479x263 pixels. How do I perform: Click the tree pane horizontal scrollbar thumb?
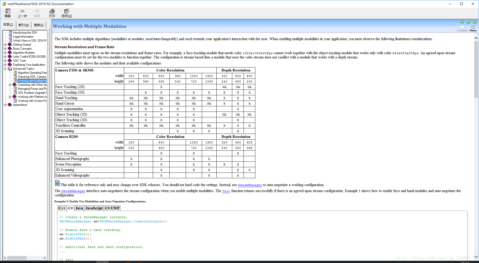[17, 258]
